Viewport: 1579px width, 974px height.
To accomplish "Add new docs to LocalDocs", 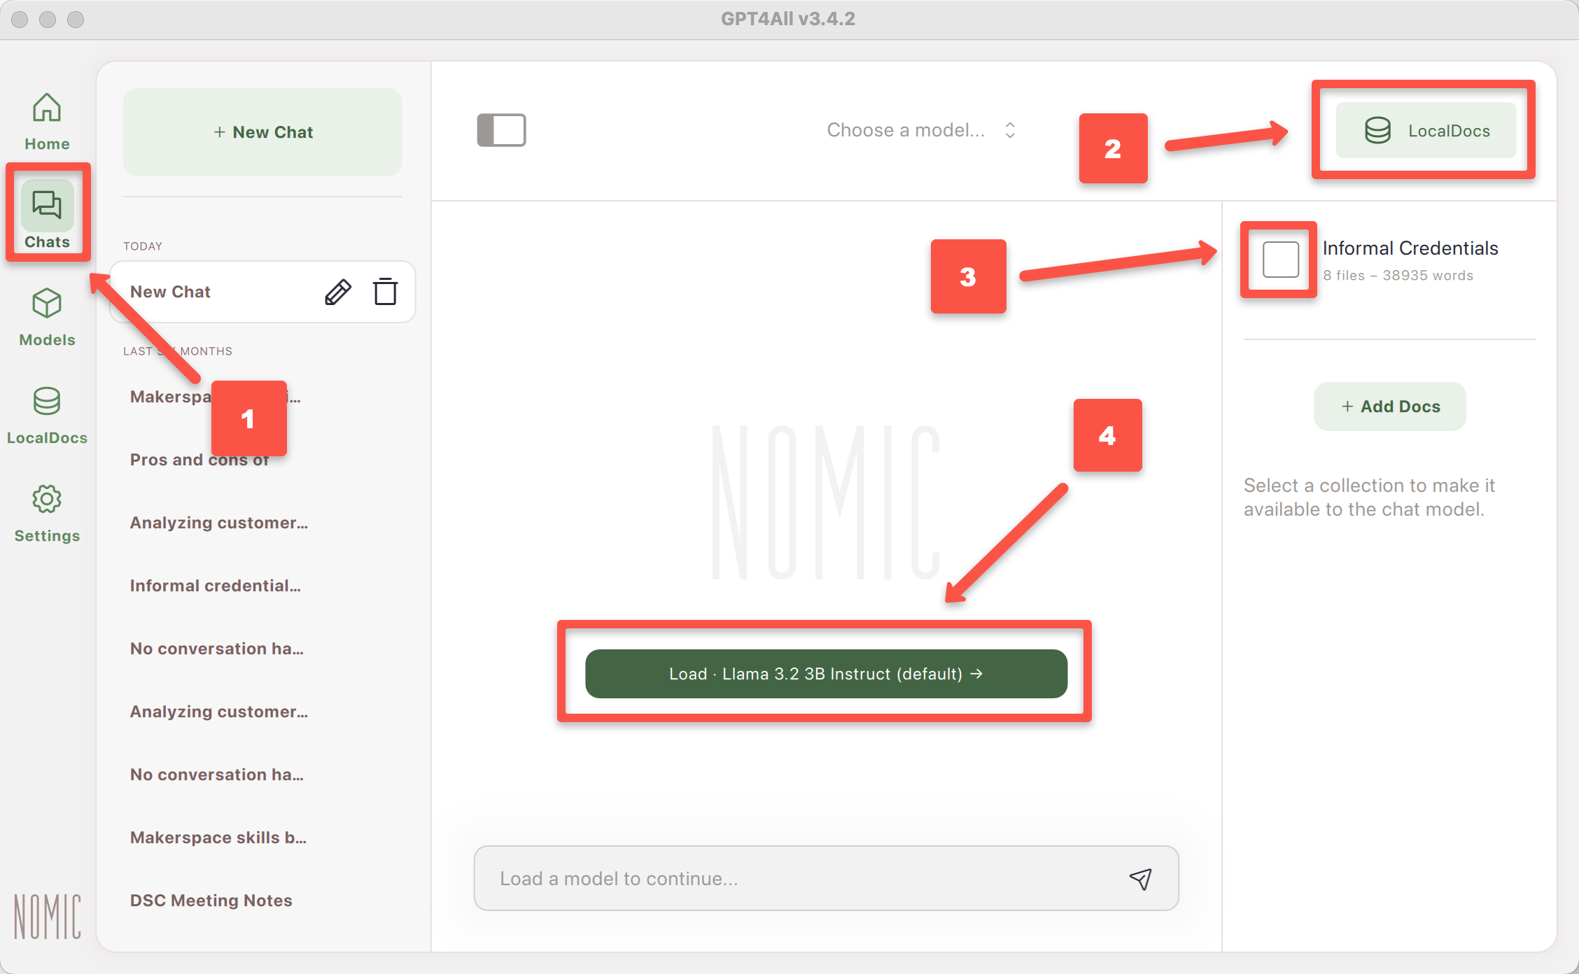I will point(1391,406).
